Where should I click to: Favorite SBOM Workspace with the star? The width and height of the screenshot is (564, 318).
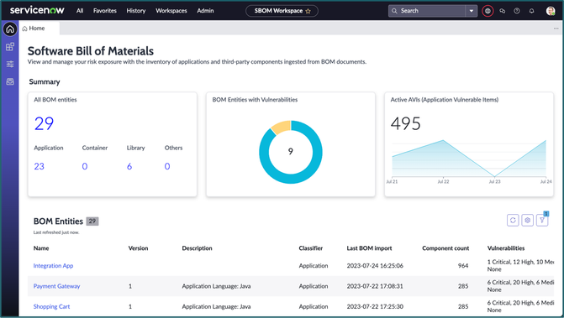click(308, 11)
